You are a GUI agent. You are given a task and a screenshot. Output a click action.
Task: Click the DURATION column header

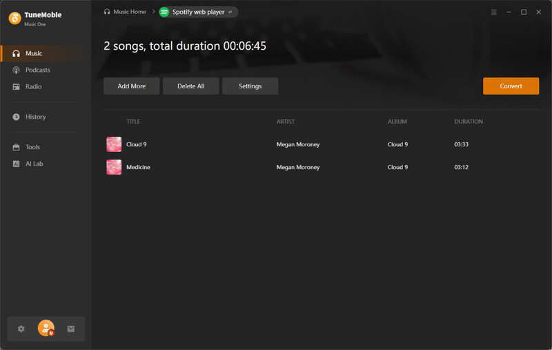pyautogui.click(x=469, y=121)
